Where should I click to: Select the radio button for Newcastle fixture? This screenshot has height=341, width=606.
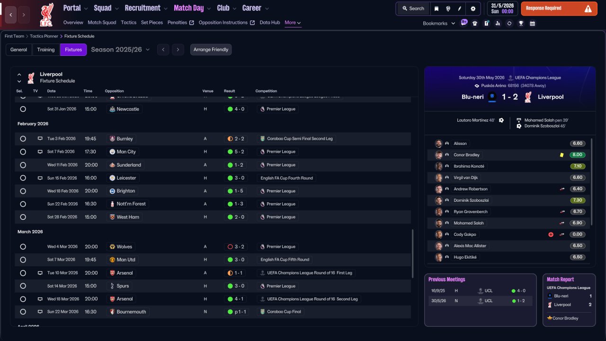pos(23,109)
